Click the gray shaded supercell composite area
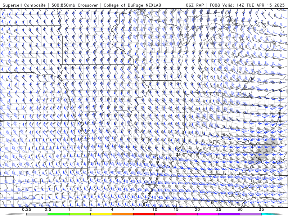This screenshot has height=216, width=288. (x=265, y=150)
